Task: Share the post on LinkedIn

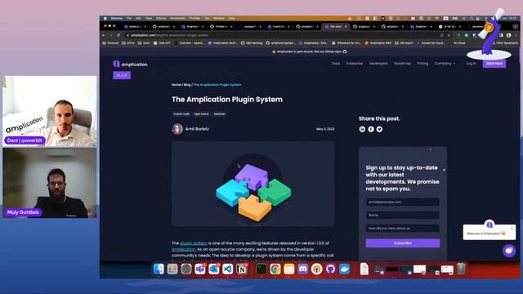Action: pos(362,129)
